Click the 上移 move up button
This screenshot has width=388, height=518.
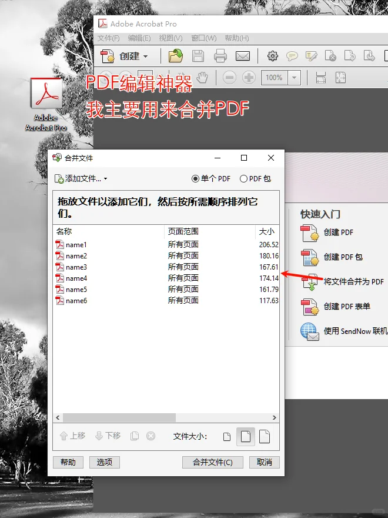click(72, 436)
